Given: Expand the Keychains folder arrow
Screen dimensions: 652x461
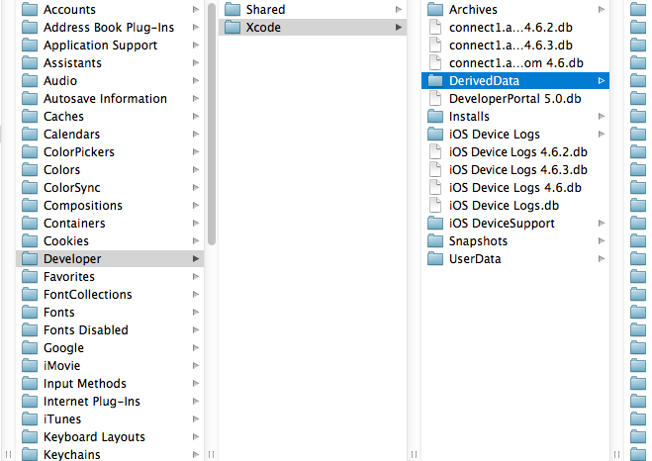Looking at the screenshot, I should 196,454.
